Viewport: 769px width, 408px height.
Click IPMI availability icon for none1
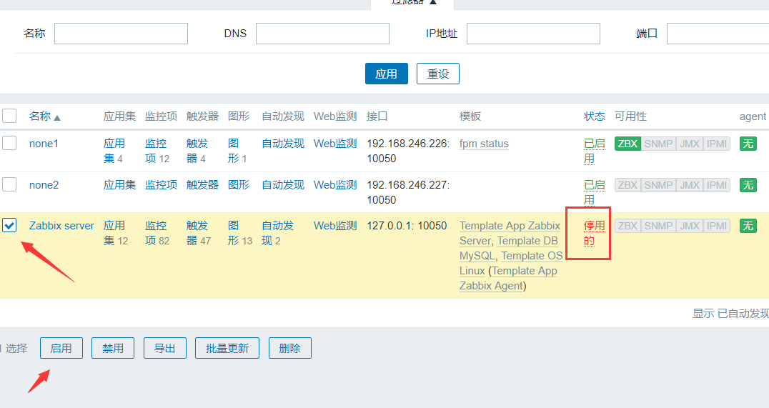tap(717, 144)
